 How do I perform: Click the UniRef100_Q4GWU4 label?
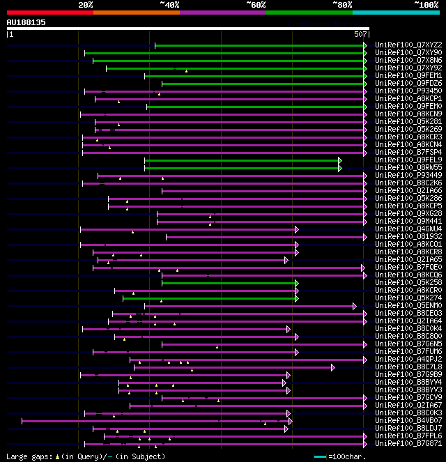click(408, 229)
